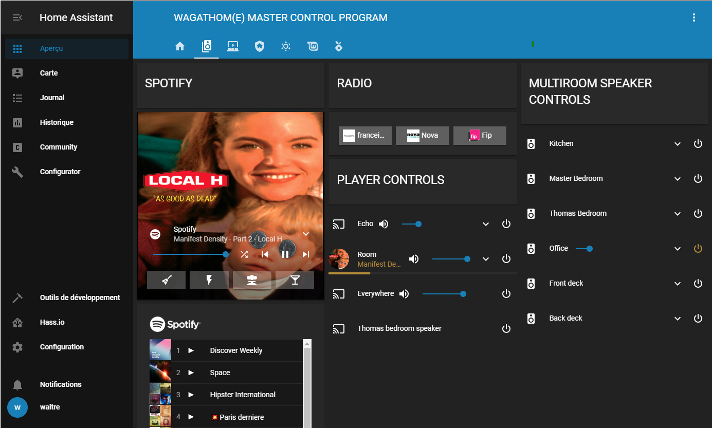
Task: Open Hass.io in the sidebar
Action: [67, 322]
